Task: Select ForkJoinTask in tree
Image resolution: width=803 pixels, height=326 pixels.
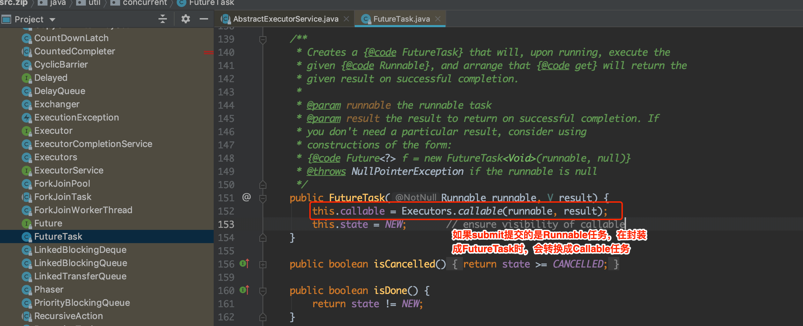Action: 63,197
